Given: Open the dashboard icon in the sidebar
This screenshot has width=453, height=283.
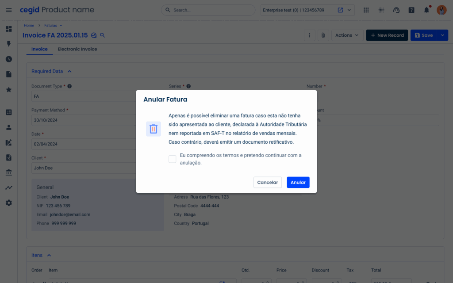Looking at the screenshot, I should tap(9, 29).
